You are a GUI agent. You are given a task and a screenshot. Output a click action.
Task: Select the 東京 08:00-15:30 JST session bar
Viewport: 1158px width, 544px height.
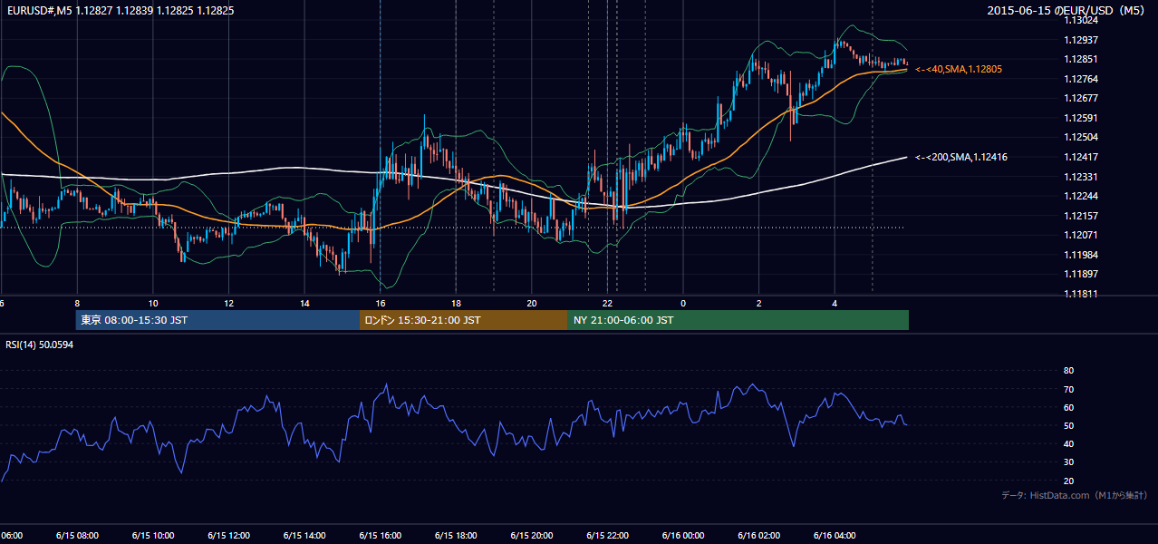(217, 320)
